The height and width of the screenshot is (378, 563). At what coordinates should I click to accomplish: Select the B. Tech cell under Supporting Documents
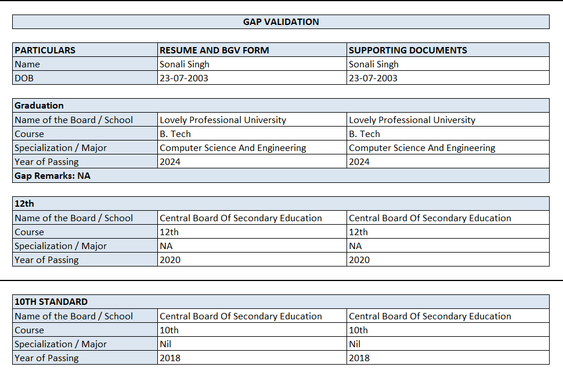click(448, 134)
